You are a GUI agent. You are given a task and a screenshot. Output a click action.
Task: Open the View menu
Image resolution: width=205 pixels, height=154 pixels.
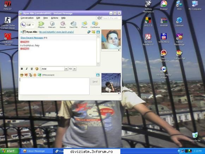[46, 18]
